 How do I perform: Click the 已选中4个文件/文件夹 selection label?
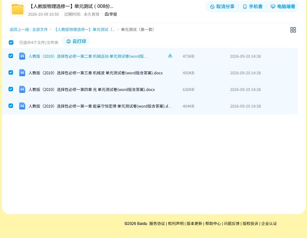[39, 43]
